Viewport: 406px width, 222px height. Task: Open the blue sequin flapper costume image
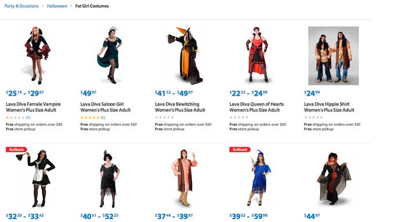tap(259, 178)
